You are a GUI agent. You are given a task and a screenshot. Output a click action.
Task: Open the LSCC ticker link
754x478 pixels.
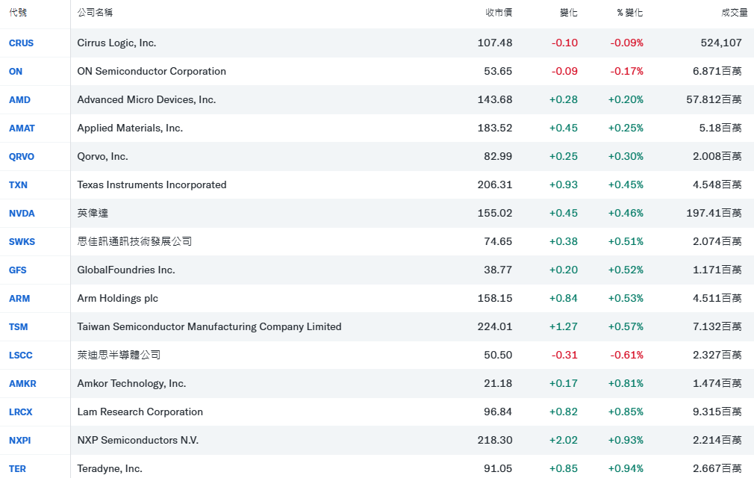[21, 355]
